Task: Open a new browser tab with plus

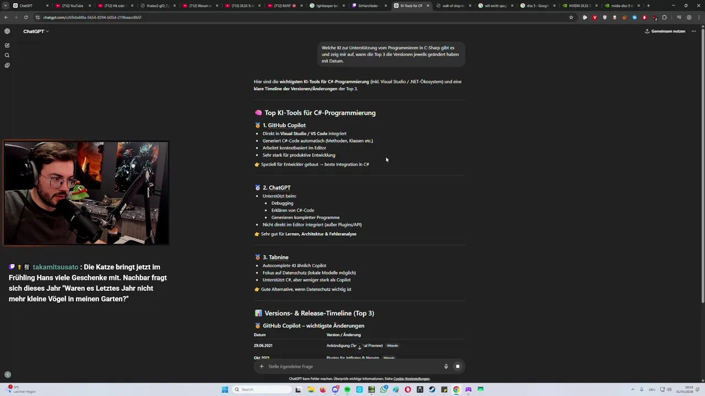Action: [648, 5]
